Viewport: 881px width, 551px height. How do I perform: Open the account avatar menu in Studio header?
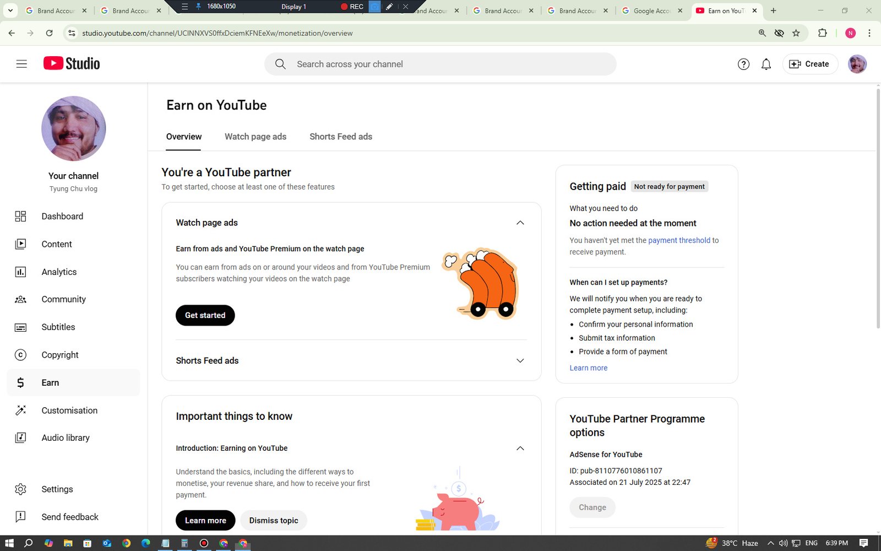click(857, 64)
